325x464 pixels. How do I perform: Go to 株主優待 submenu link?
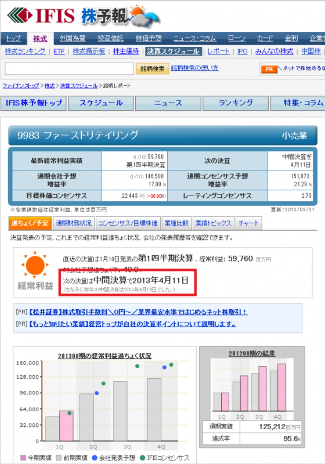(x=126, y=51)
